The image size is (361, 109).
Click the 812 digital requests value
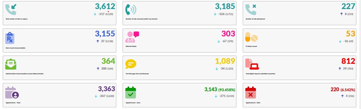point(348,61)
